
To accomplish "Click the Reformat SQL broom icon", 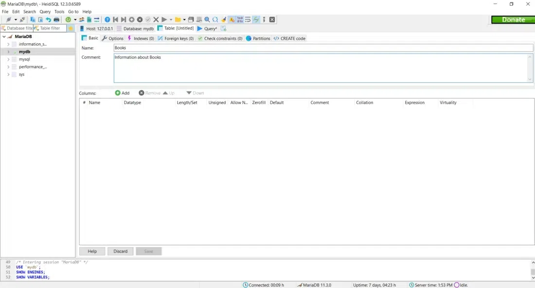I will pyautogui.click(x=224, y=20).
